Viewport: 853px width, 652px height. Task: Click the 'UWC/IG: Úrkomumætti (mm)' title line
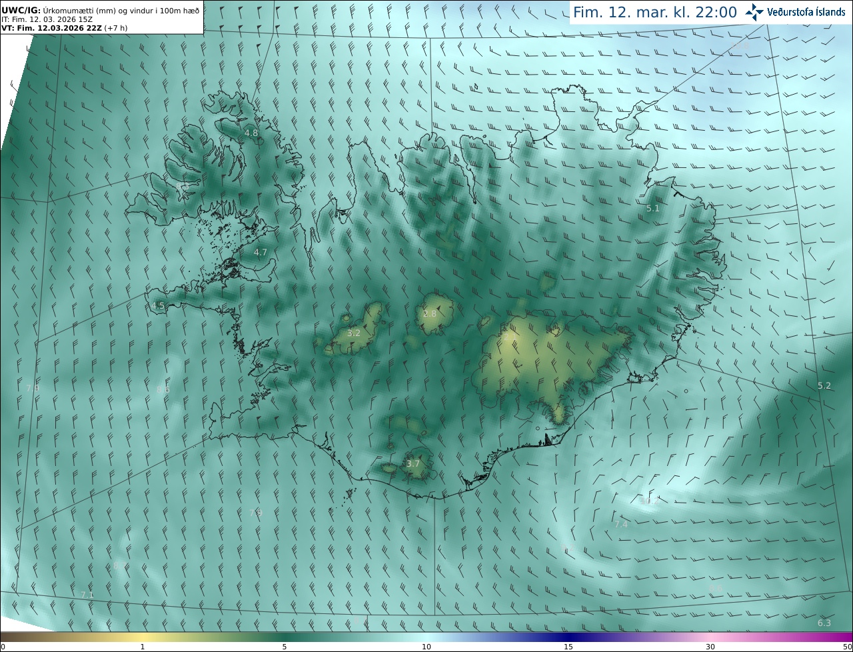click(100, 11)
